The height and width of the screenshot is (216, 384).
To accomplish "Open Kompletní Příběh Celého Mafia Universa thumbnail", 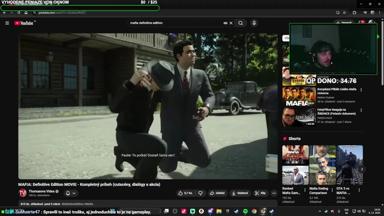I will [299, 97].
